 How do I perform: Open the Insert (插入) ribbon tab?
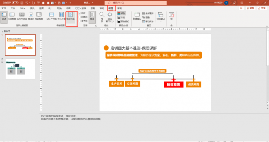32,8
